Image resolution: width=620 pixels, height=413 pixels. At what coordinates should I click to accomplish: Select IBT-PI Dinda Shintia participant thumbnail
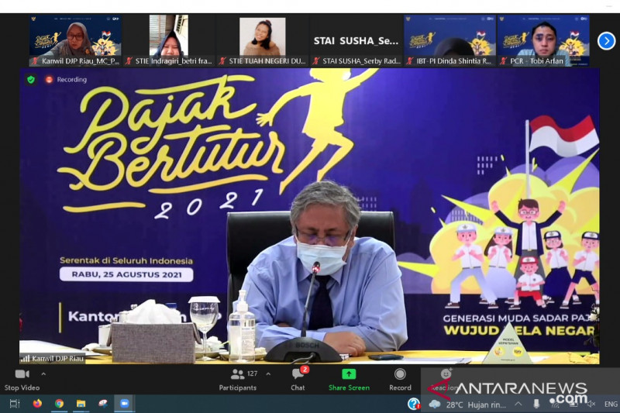pos(449,40)
